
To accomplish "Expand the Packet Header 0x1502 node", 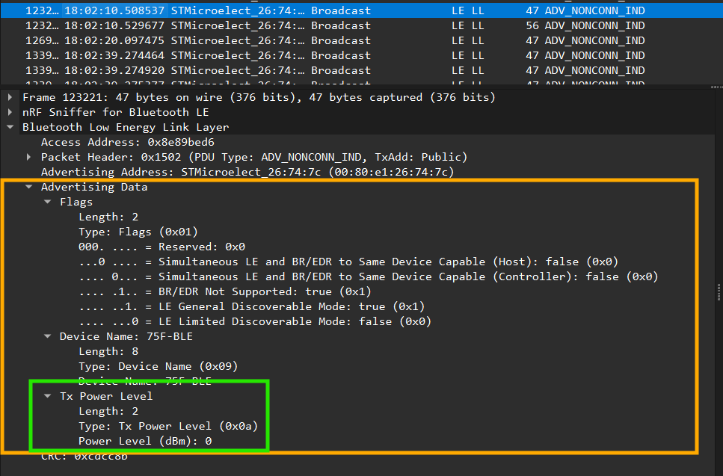I will point(28,157).
